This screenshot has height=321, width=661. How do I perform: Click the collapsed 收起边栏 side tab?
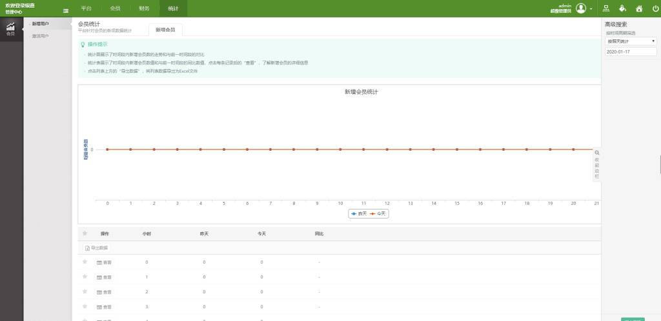point(596,164)
